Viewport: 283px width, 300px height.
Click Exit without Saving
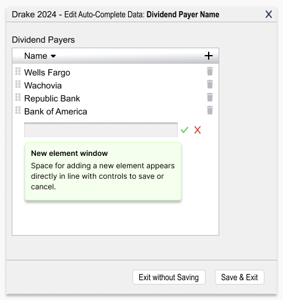pyautogui.click(x=169, y=277)
